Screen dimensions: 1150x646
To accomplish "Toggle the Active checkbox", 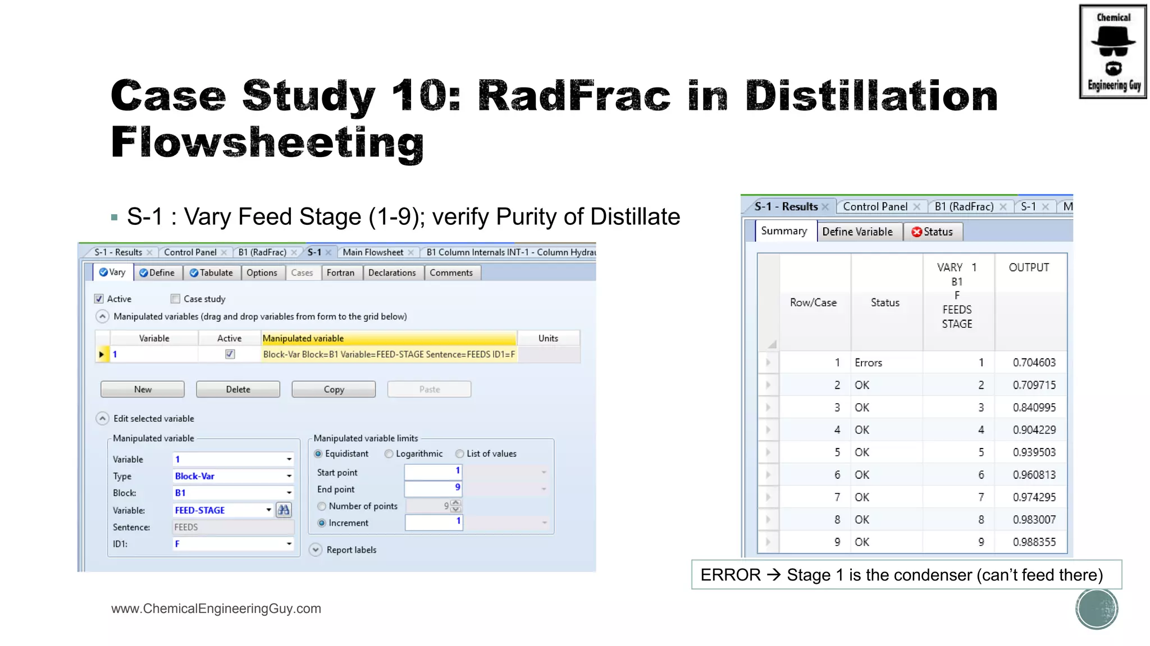I will [99, 299].
